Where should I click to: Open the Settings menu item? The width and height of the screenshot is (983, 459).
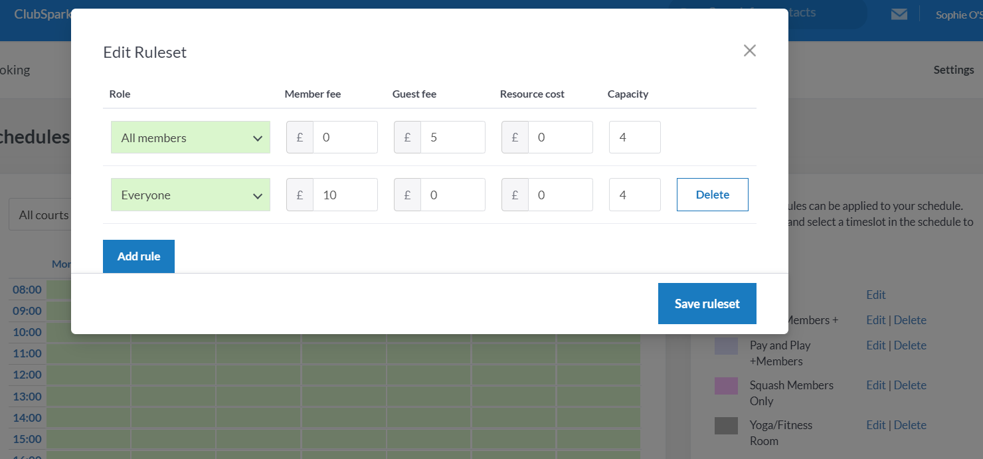tap(953, 70)
